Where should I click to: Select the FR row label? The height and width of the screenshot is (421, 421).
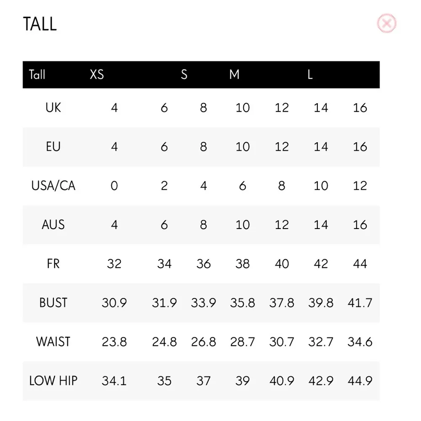(53, 264)
